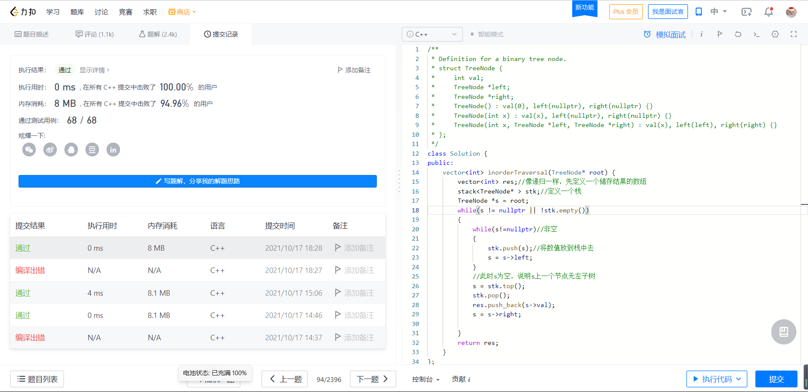808x392 pixels.
Task: Open the C++ language dropdown
Action: 432,34
